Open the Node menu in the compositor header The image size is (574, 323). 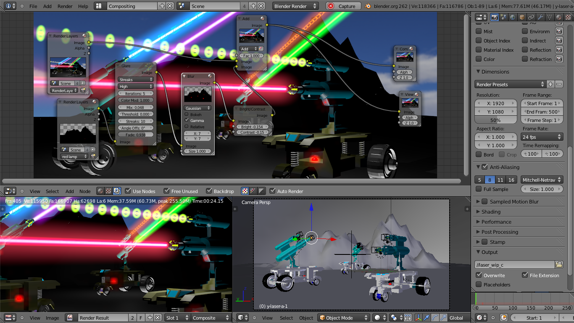pos(85,191)
